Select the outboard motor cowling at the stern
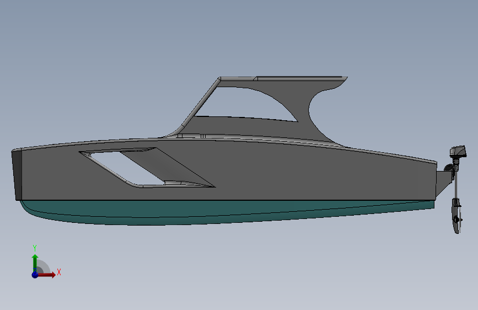This screenshot has height=310, width=478. (x=458, y=152)
